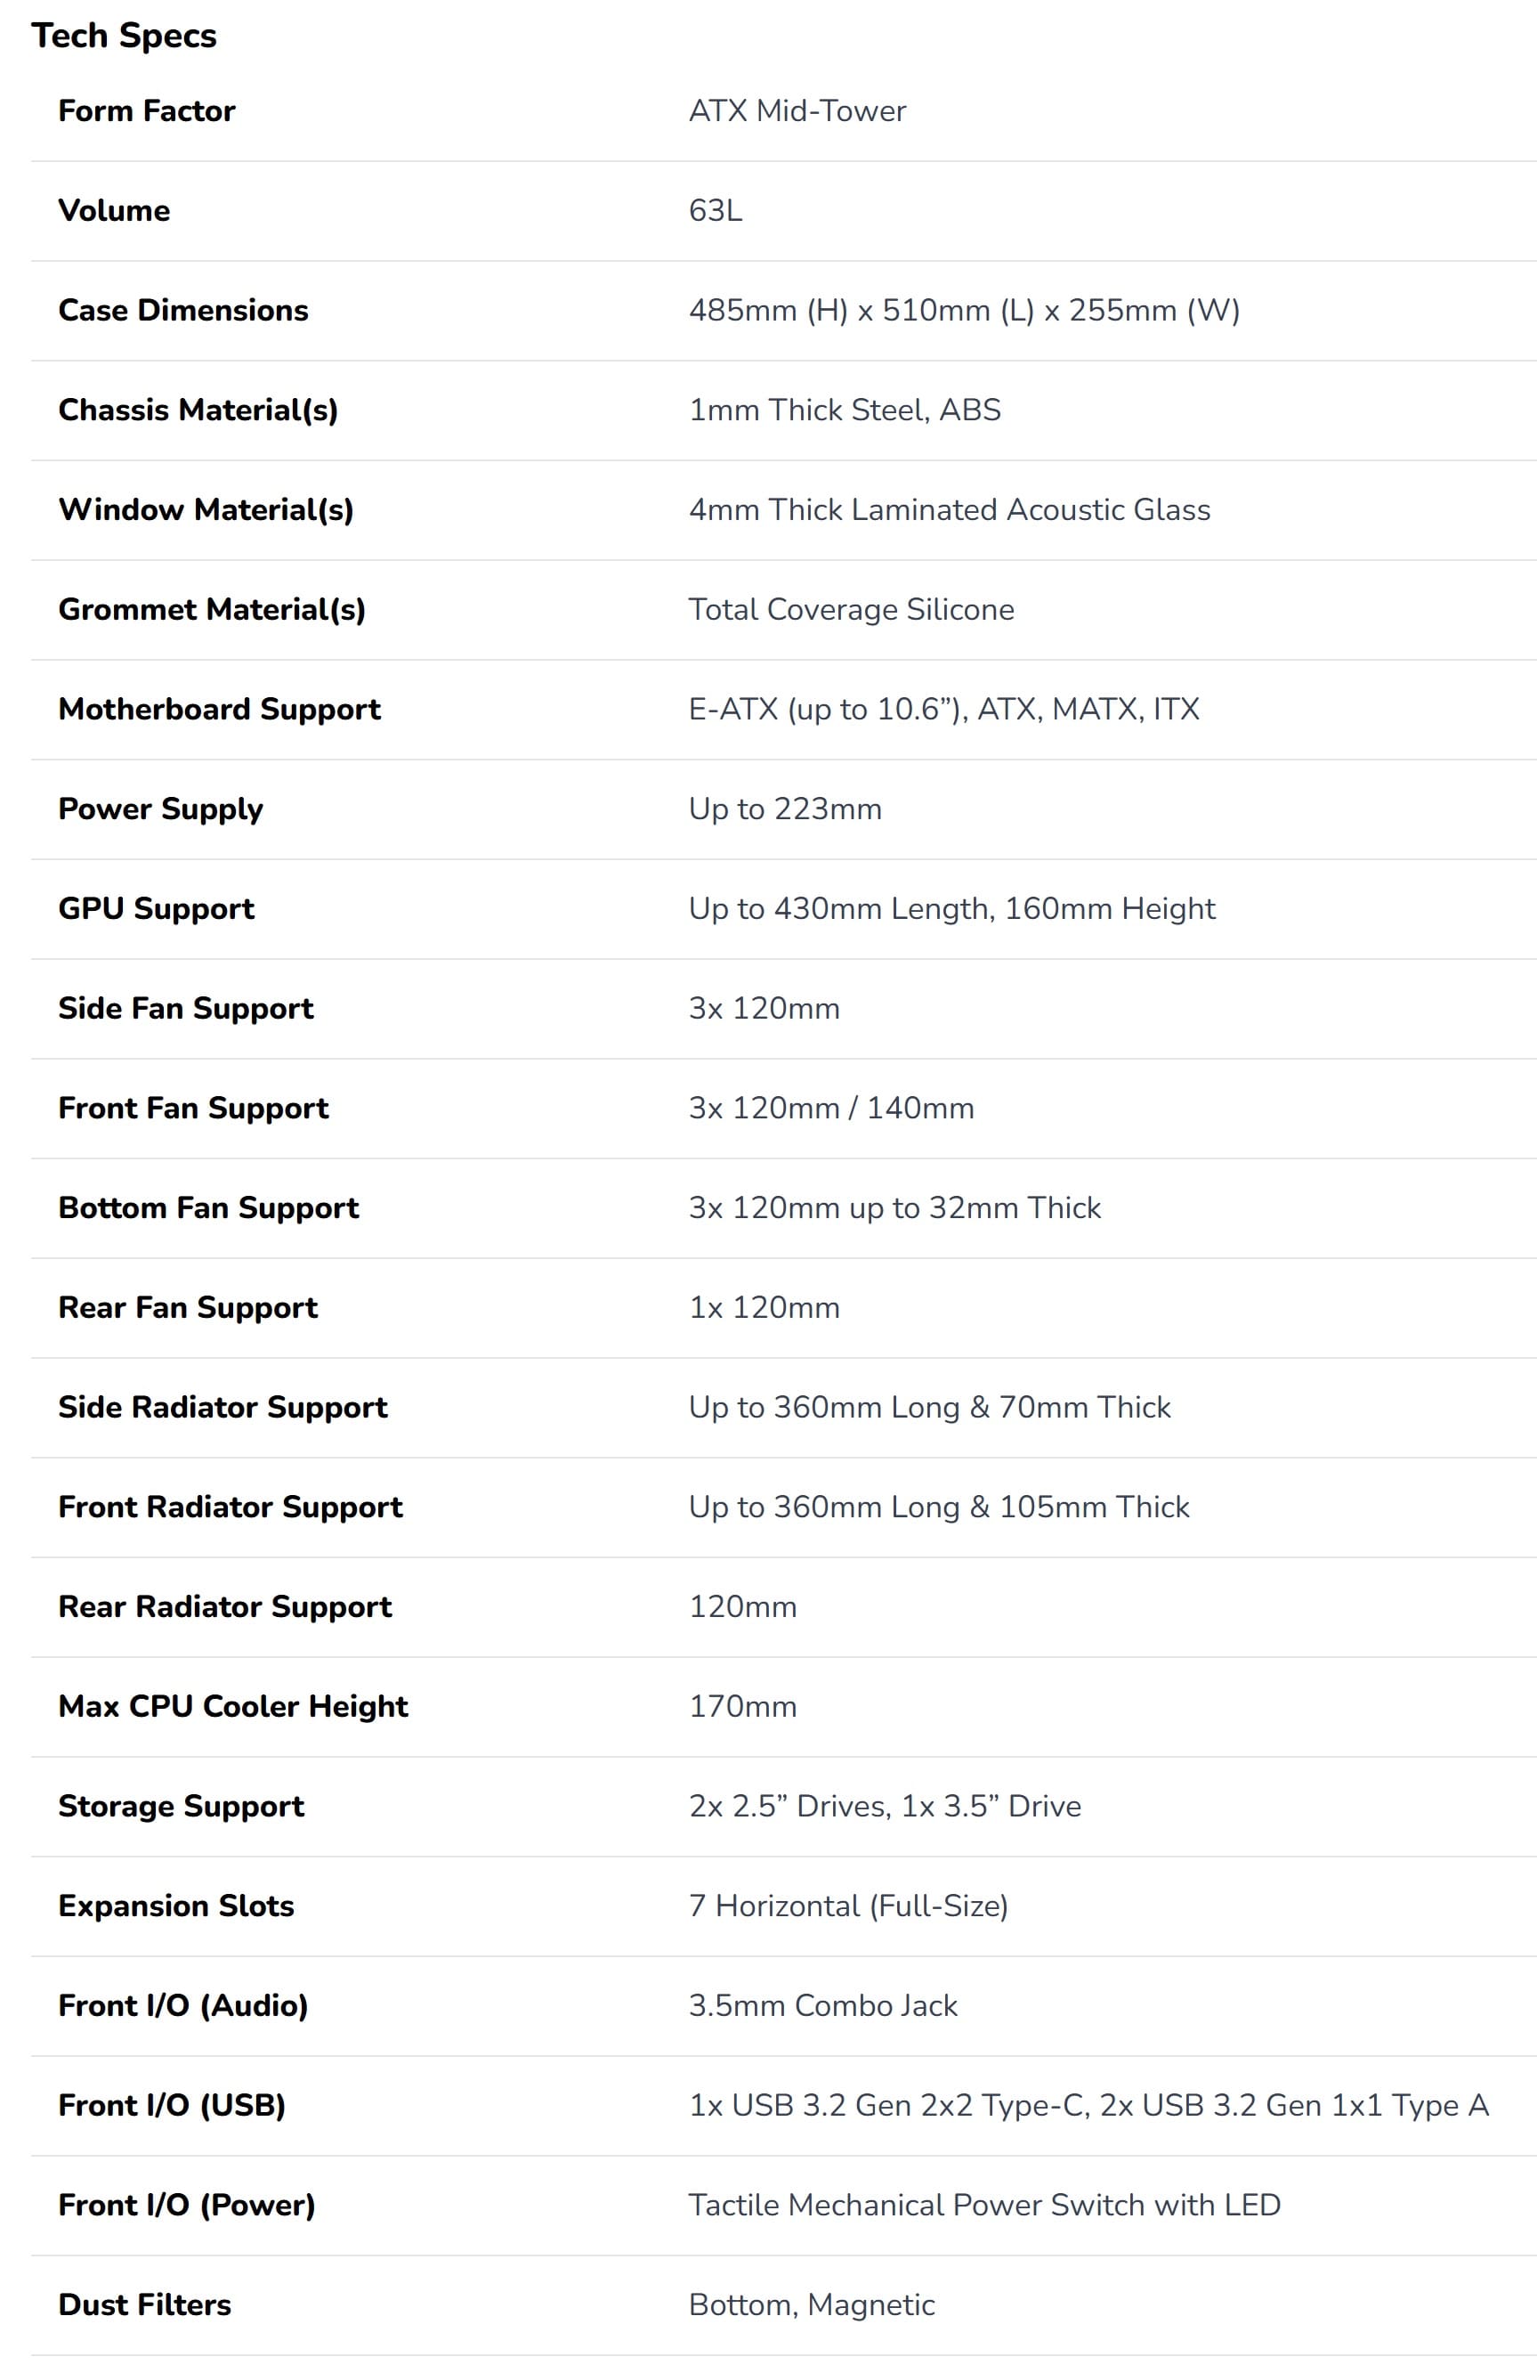Image resolution: width=1537 pixels, height=2373 pixels.
Task: Click the Form Factor row label
Action: pos(147,110)
